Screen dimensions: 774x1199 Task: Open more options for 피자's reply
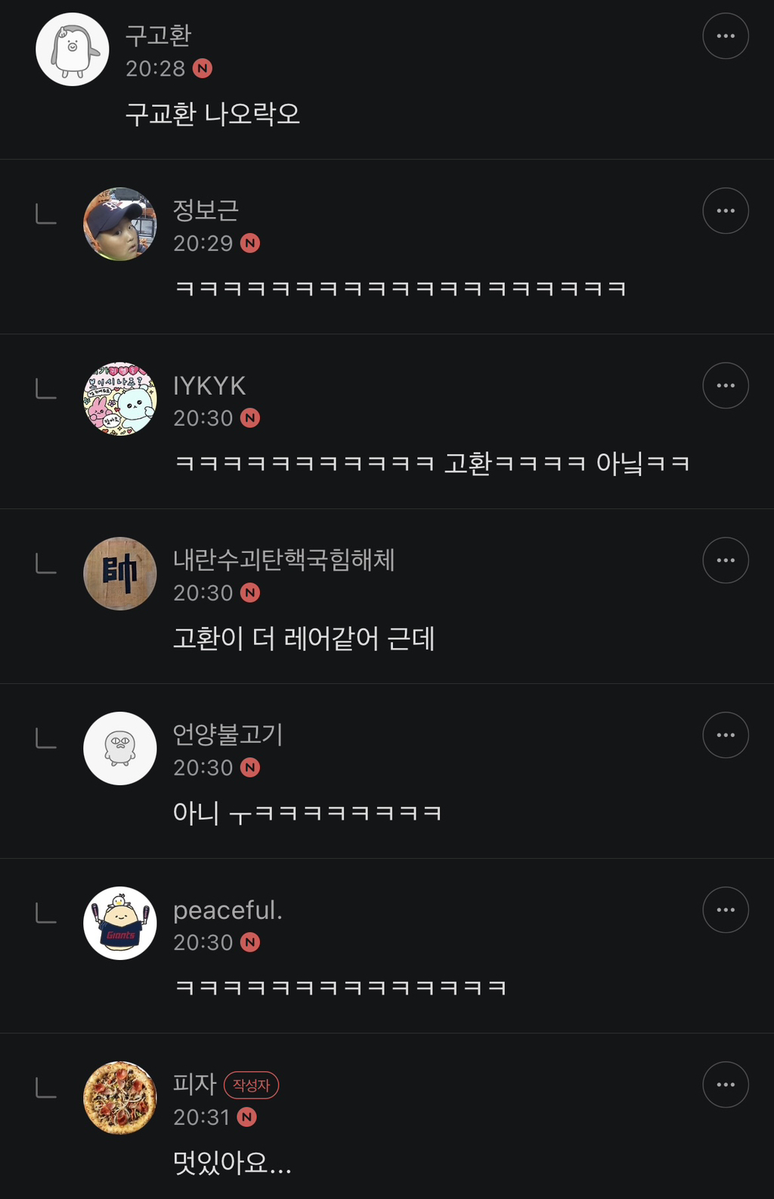726,1084
